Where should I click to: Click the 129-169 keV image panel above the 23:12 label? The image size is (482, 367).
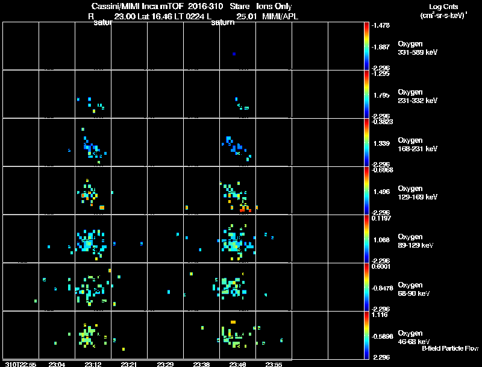(x=93, y=190)
